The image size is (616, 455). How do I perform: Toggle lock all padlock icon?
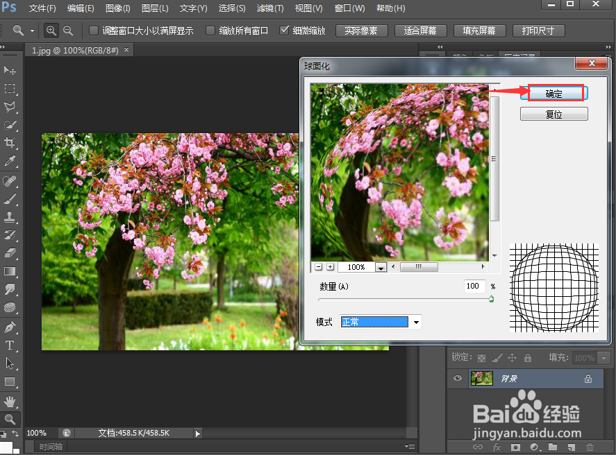point(528,357)
